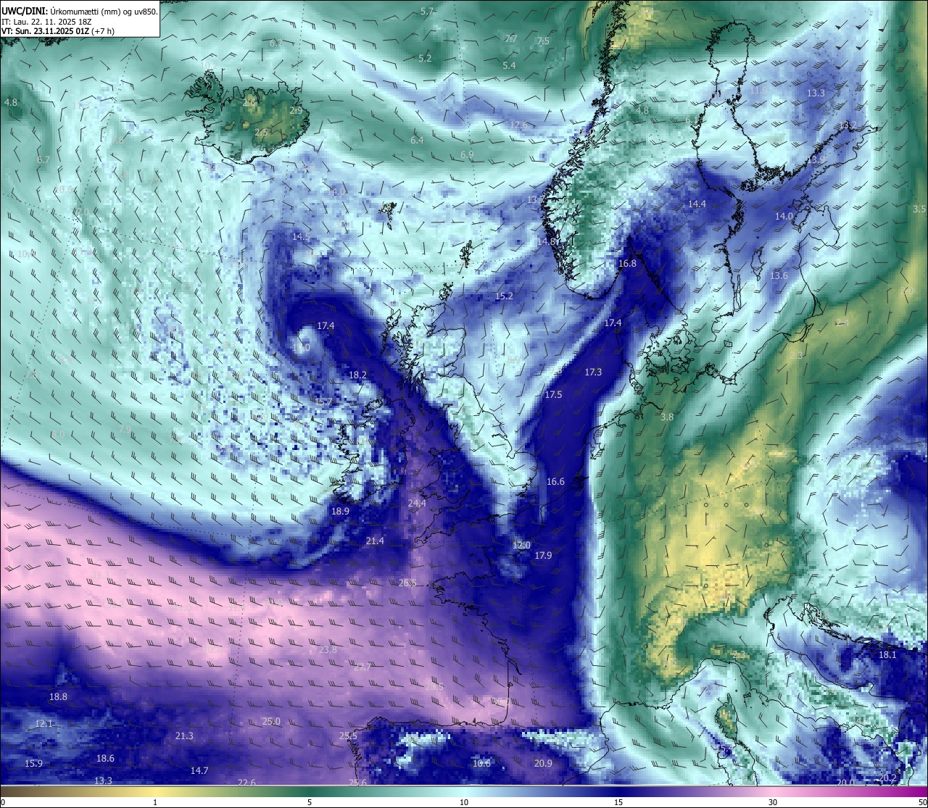Click the 18.8 value label

[58, 696]
